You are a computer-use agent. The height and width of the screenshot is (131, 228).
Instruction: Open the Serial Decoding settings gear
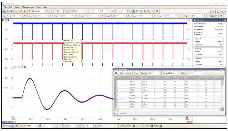click(116, 73)
